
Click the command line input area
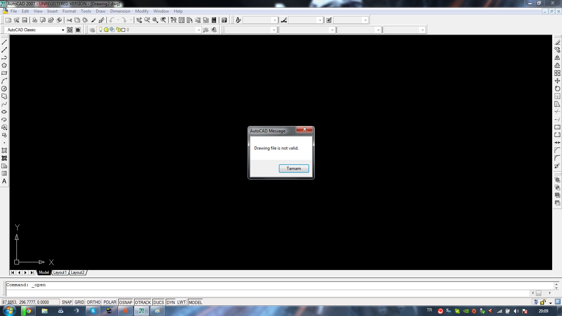(x=267, y=293)
